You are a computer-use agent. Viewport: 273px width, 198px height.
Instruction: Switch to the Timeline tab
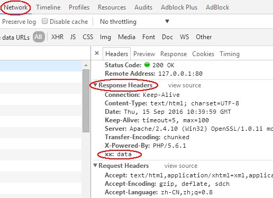click(x=48, y=7)
